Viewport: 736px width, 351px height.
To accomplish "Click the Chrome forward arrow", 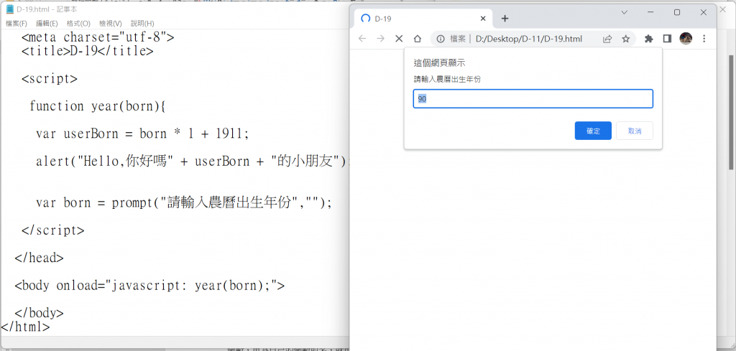I will 381,39.
